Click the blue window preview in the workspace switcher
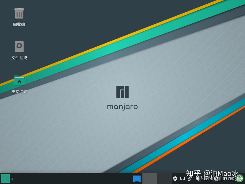The width and height of the screenshot is (245, 184). 137,179
